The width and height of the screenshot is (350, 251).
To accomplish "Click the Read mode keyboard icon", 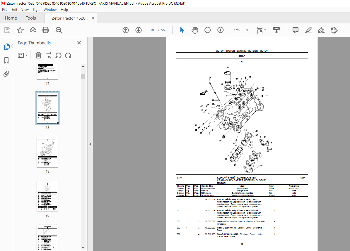I will point(276,30).
